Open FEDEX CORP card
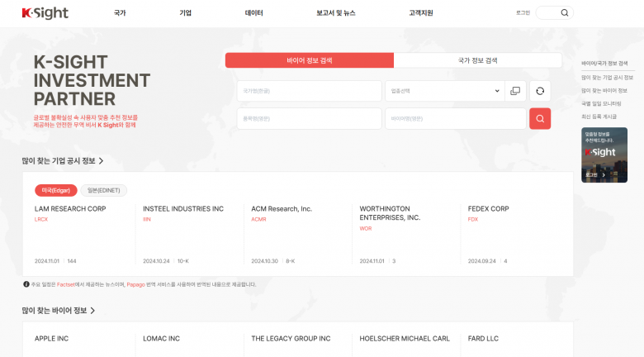 coord(488,209)
